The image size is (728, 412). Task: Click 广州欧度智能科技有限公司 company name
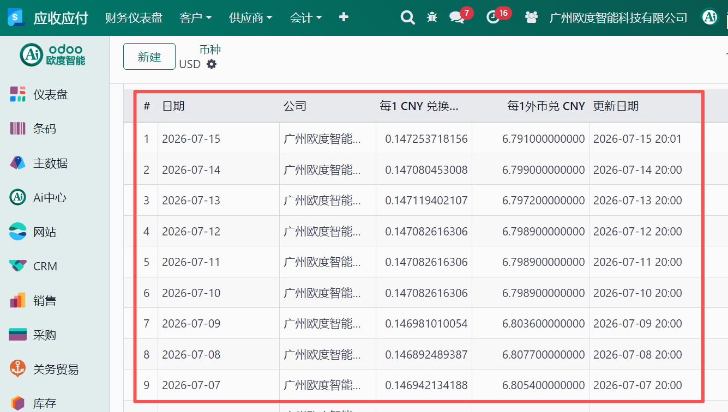[x=618, y=17]
